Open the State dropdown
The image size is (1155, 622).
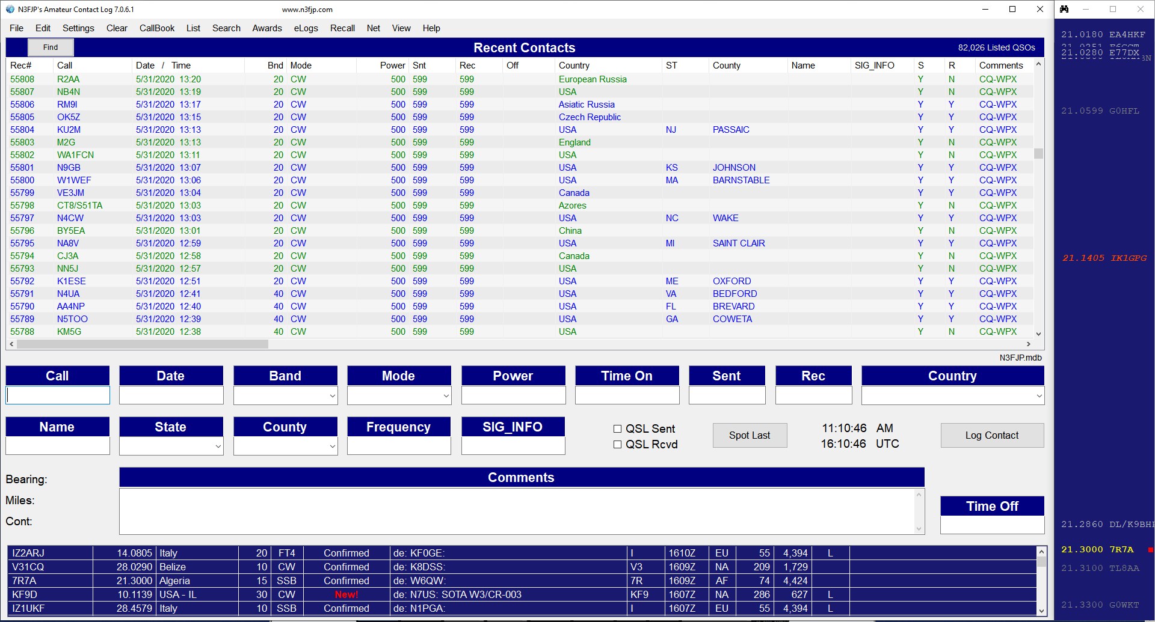(x=218, y=446)
